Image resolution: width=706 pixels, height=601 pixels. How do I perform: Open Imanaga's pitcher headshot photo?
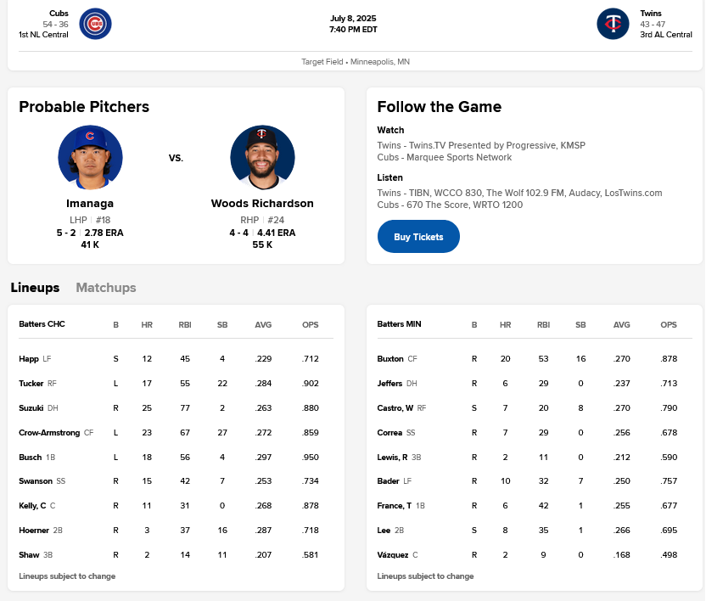(90, 158)
